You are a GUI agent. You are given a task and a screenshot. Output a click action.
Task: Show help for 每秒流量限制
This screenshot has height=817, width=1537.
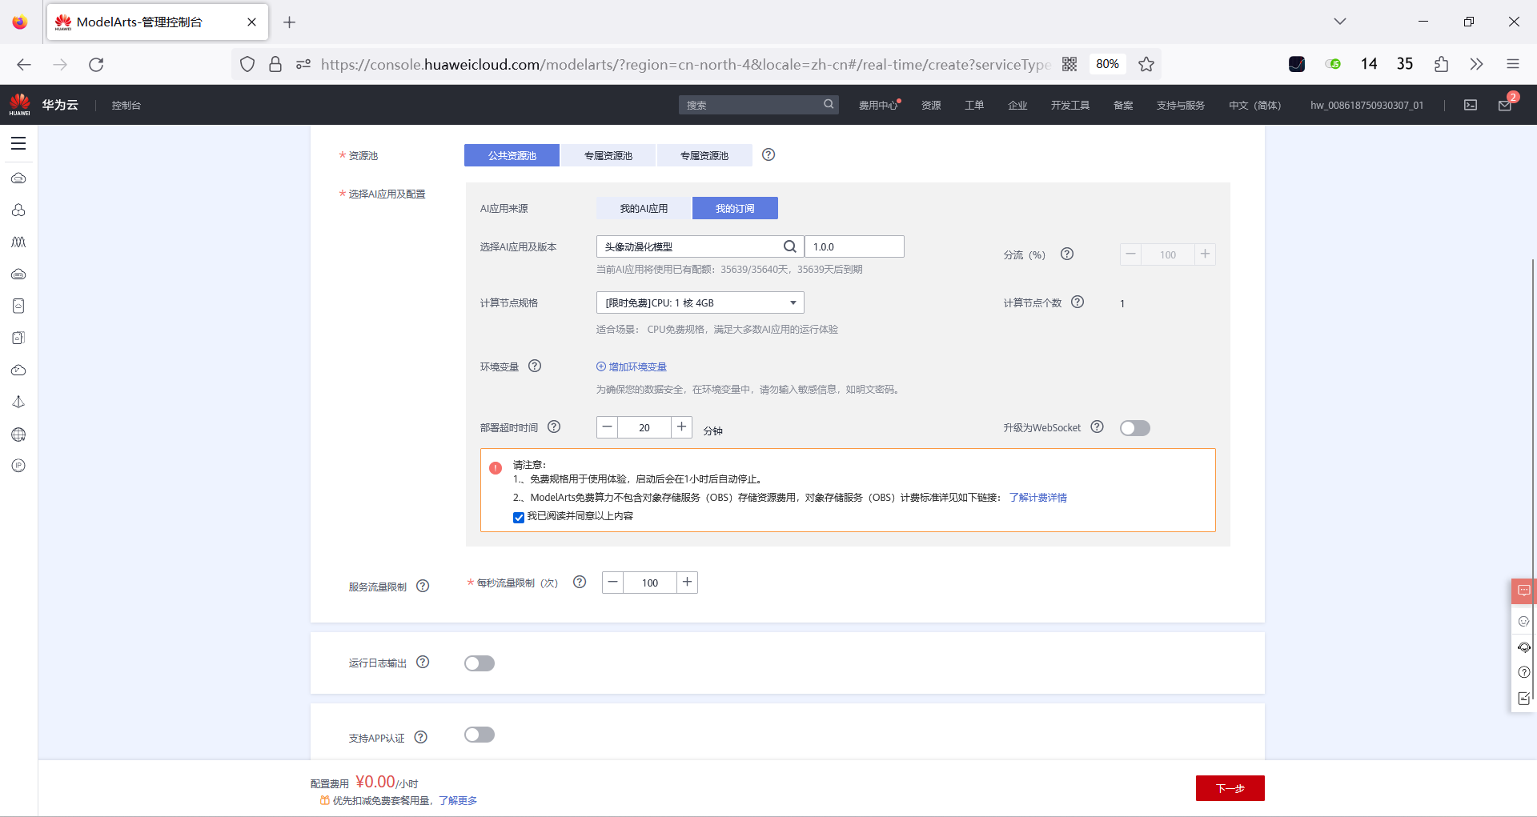[580, 582]
